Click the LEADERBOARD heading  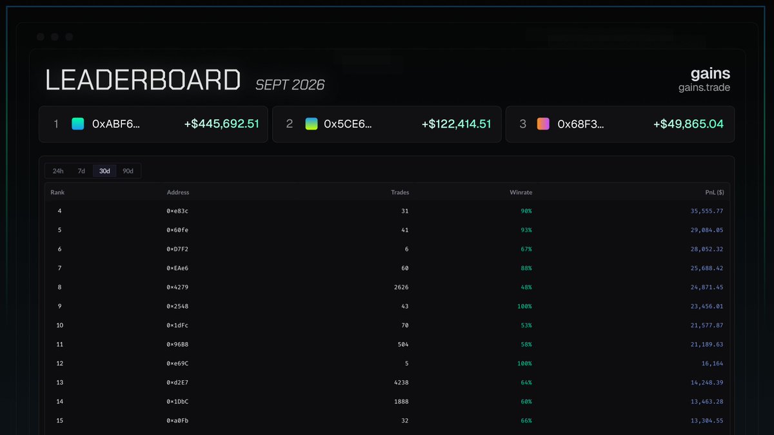(143, 80)
